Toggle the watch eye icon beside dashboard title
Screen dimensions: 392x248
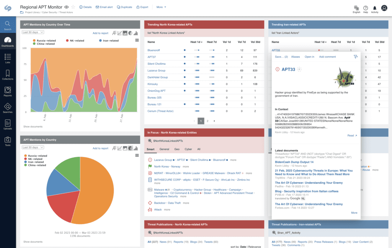67,7
